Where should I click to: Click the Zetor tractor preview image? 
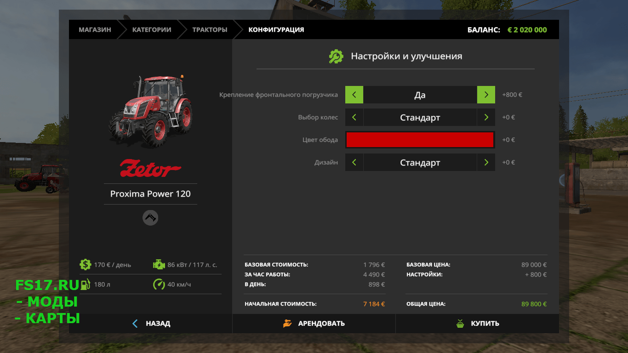click(x=150, y=110)
